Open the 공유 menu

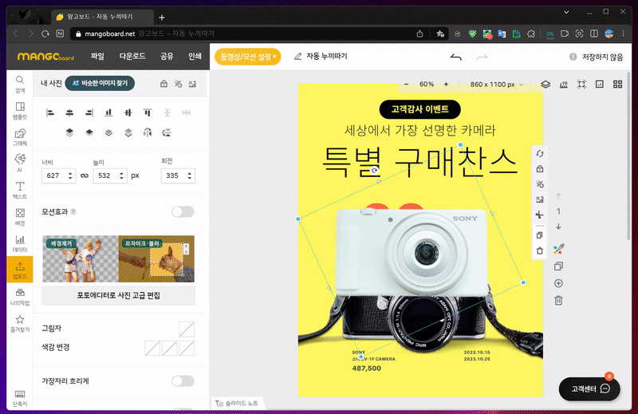(167, 56)
